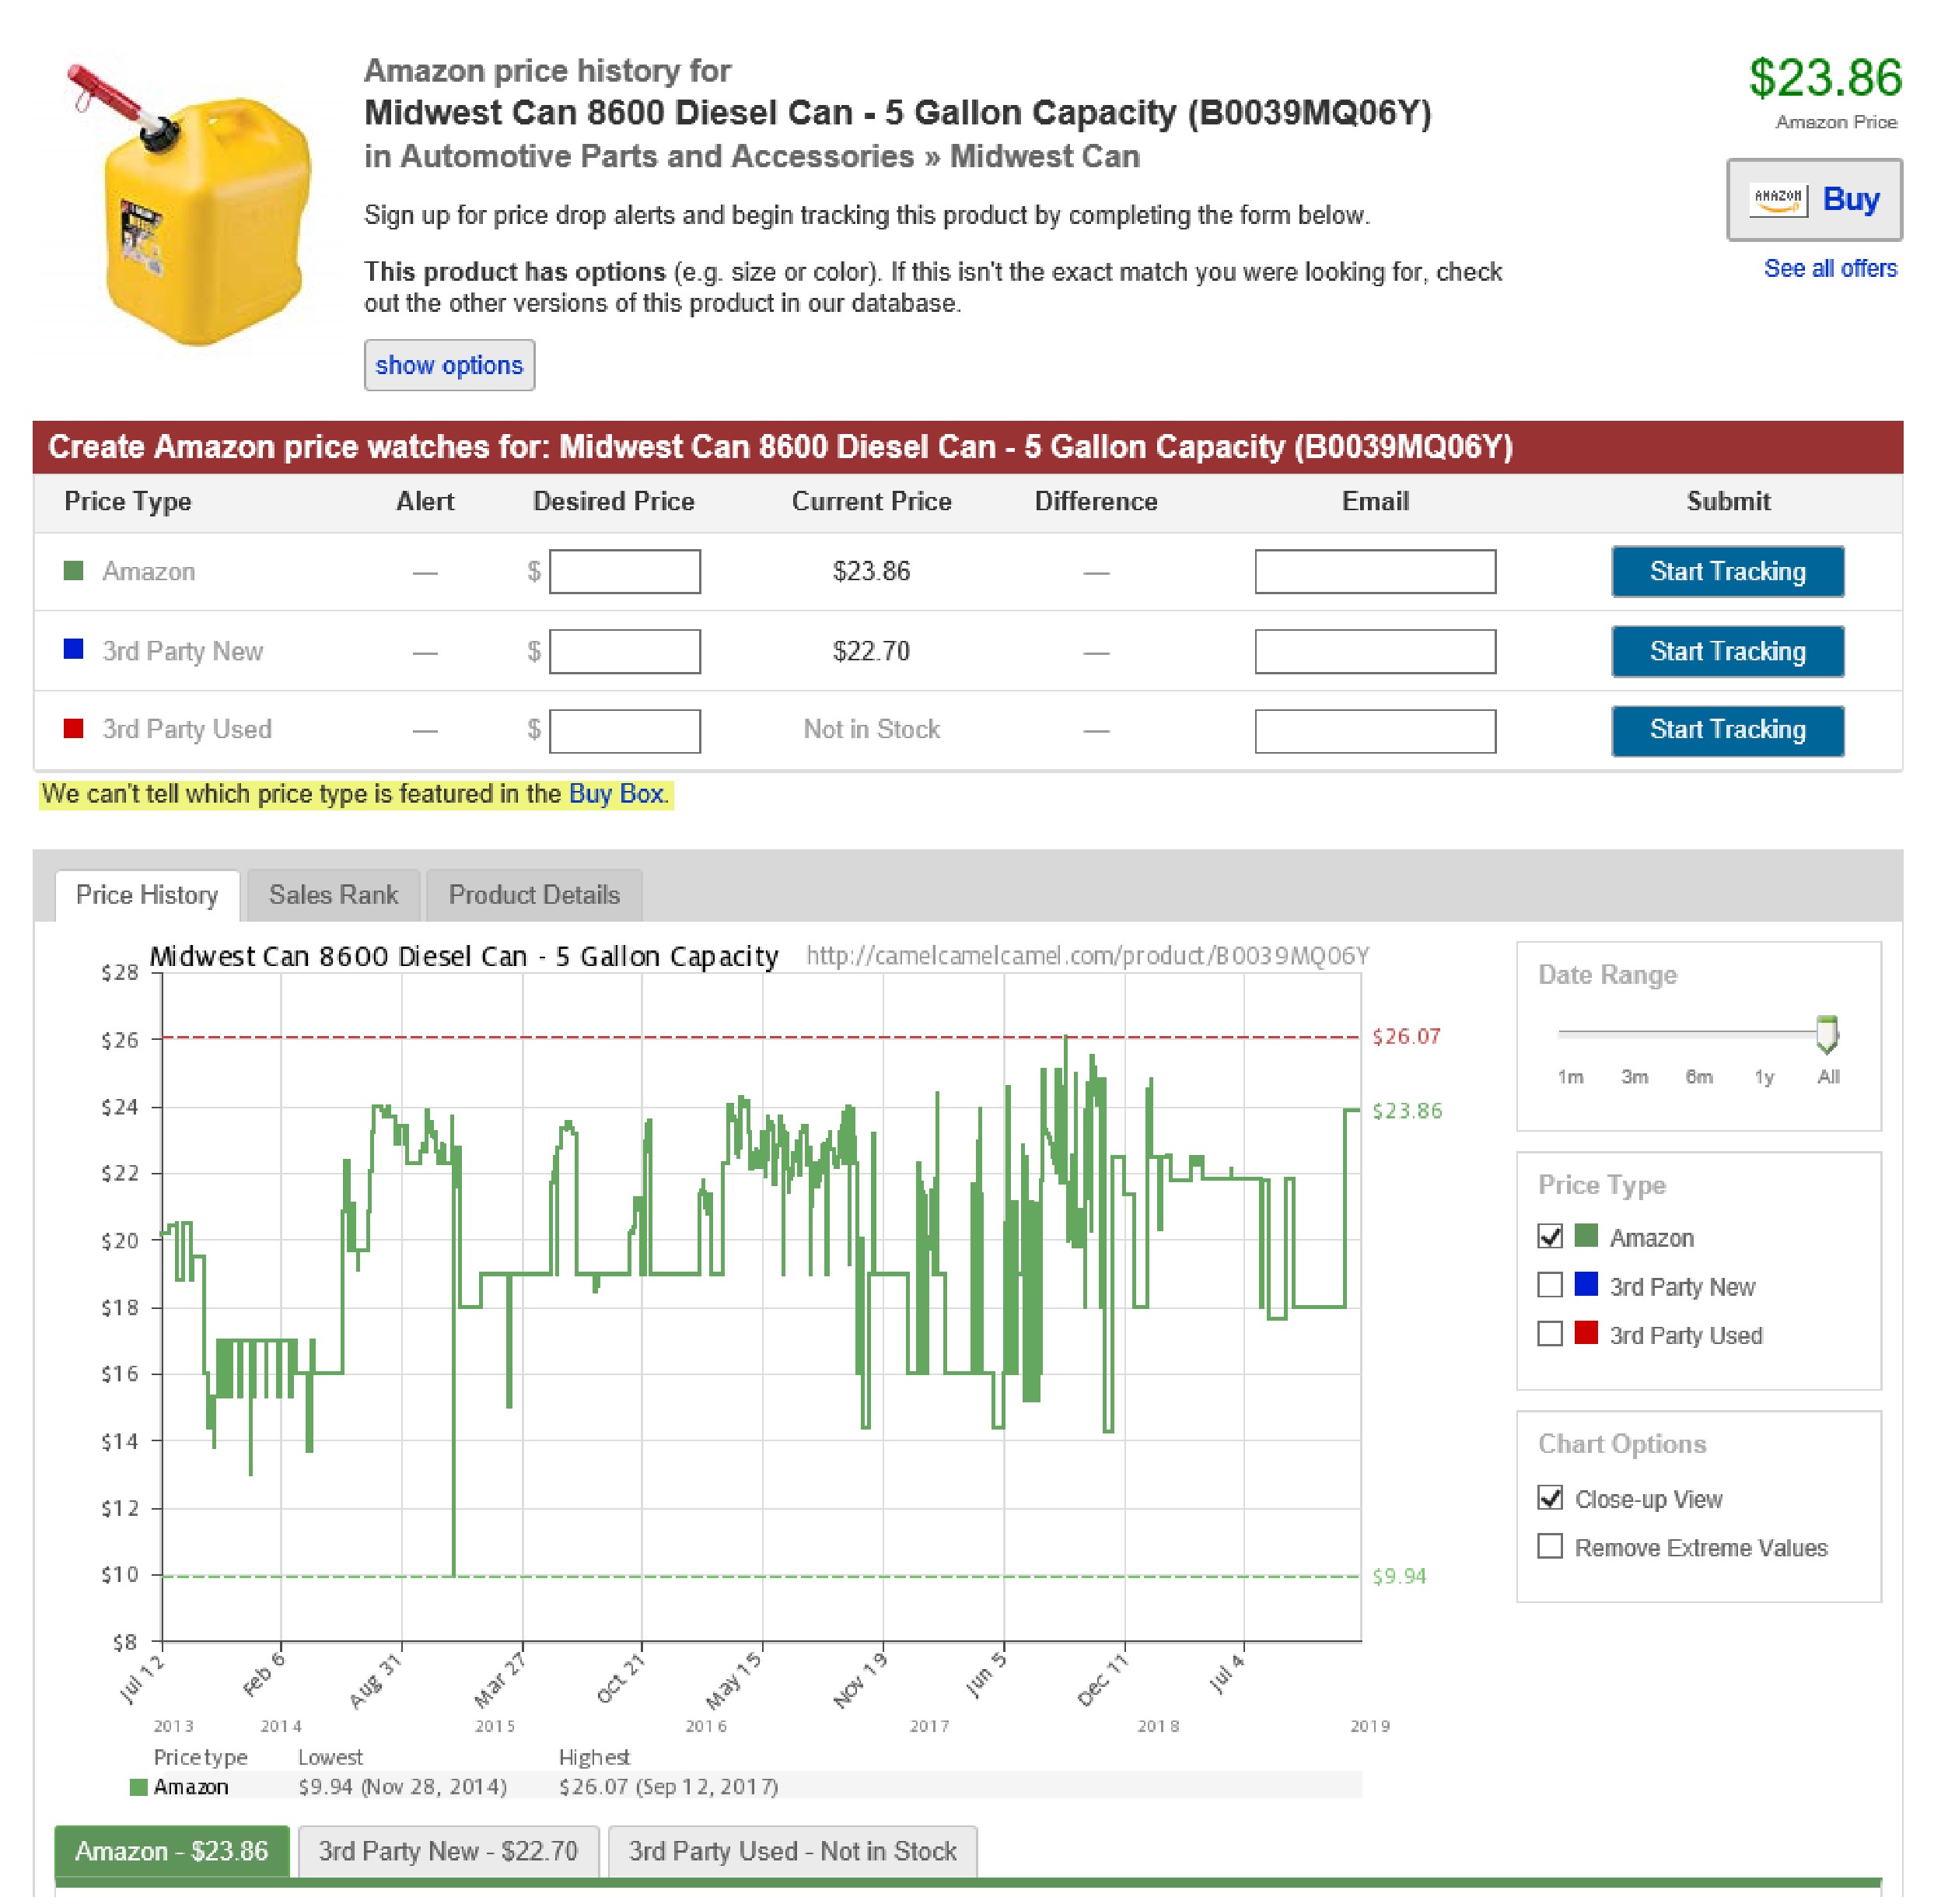Image resolution: width=1941 pixels, height=1904 pixels.
Task: Set the date range to 3m
Action: coord(1635,1077)
